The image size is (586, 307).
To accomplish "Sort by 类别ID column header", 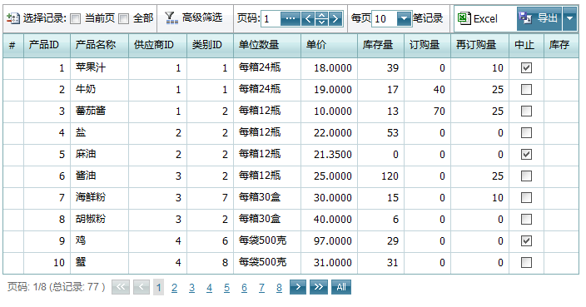I will point(210,45).
